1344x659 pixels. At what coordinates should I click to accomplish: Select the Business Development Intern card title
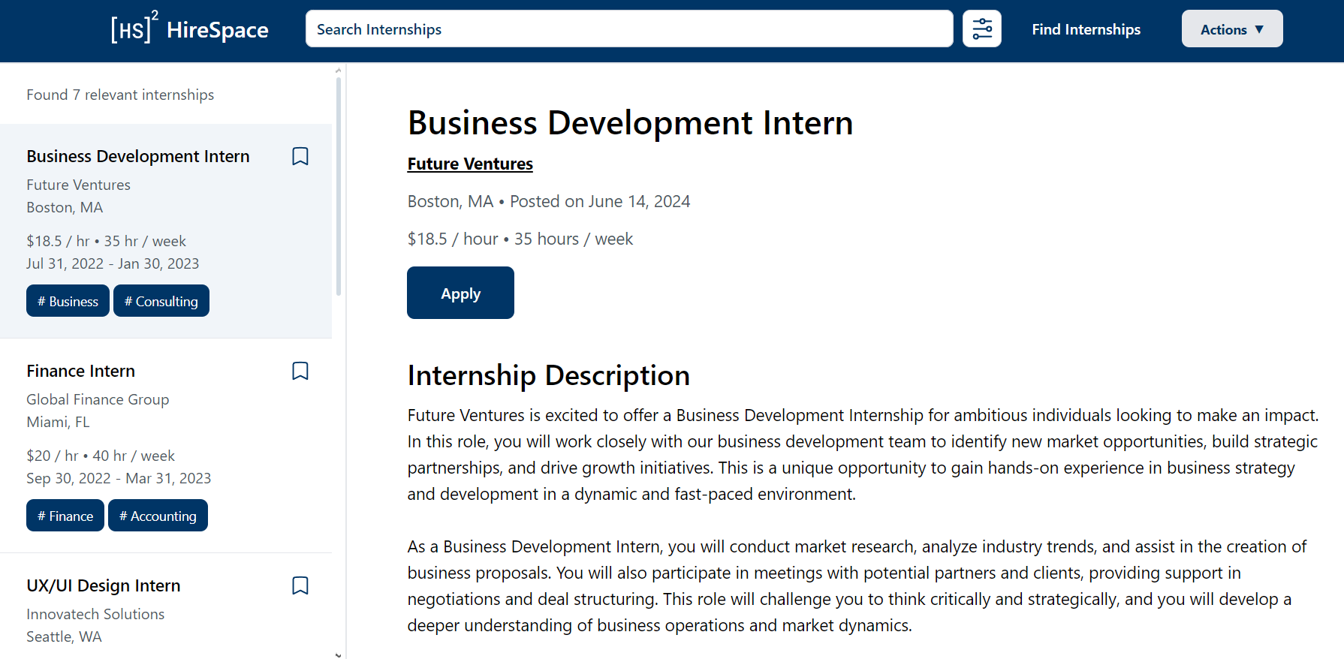pyautogui.click(x=138, y=156)
